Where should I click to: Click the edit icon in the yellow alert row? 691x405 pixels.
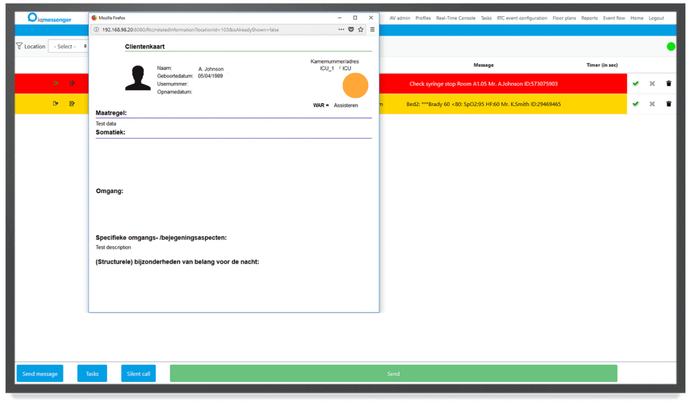point(72,104)
